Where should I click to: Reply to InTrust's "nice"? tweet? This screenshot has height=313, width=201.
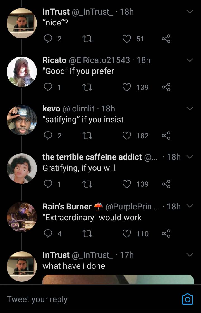point(49,39)
